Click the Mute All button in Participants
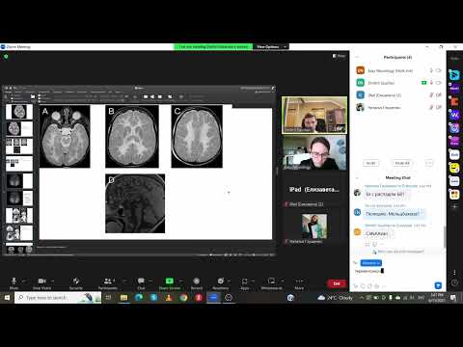Screen dimensions: 463x347 point(402,163)
